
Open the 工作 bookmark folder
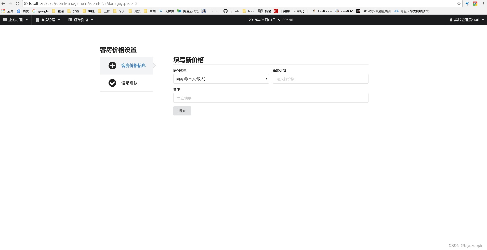pyautogui.click(x=104, y=11)
